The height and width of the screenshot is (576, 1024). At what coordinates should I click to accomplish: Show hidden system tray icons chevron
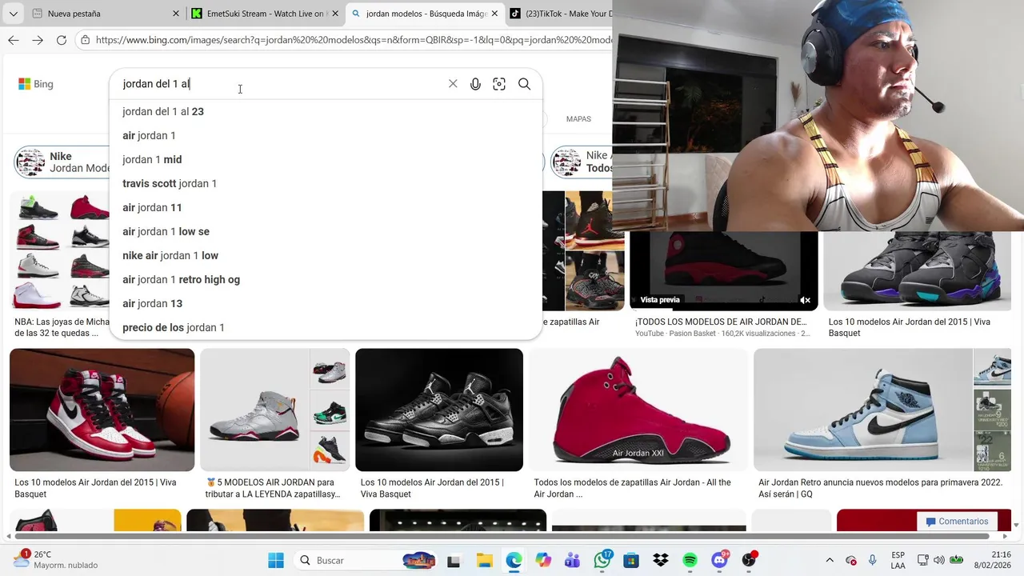830,561
